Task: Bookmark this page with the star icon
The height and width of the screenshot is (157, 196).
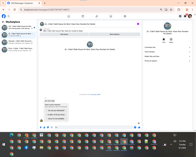Action: (171, 10)
